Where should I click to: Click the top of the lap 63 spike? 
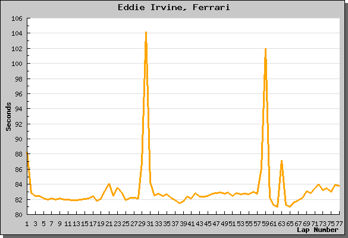281,161
